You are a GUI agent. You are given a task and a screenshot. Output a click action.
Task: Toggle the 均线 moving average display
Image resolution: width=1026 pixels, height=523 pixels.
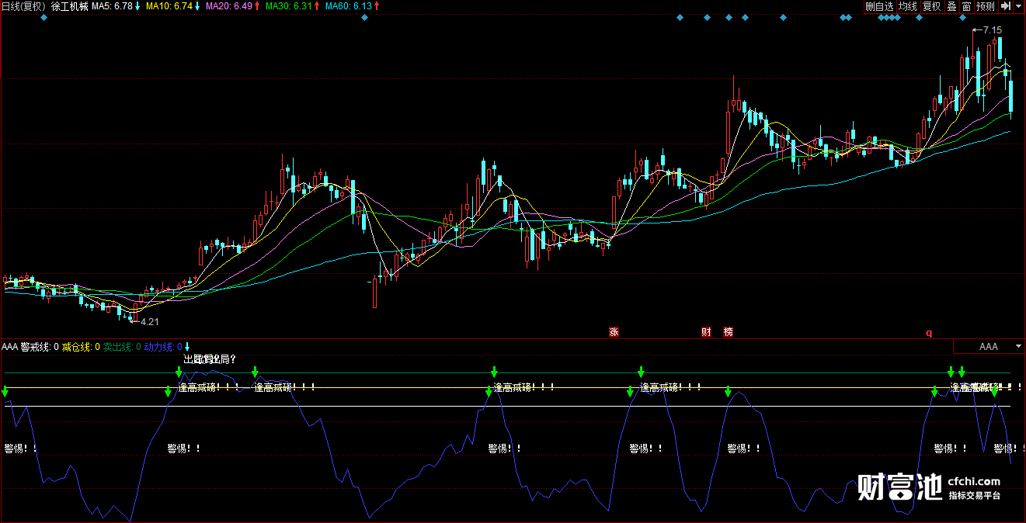[907, 6]
